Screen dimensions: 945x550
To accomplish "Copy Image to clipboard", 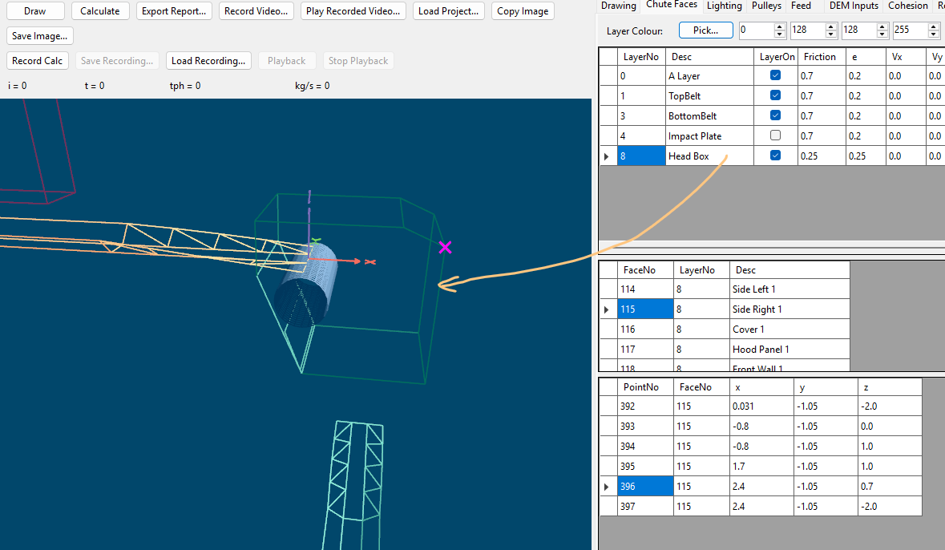I will pyautogui.click(x=523, y=11).
